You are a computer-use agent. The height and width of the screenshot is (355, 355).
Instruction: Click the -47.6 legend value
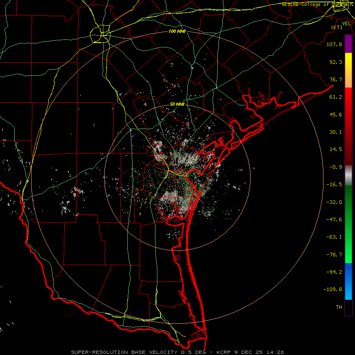click(334, 220)
